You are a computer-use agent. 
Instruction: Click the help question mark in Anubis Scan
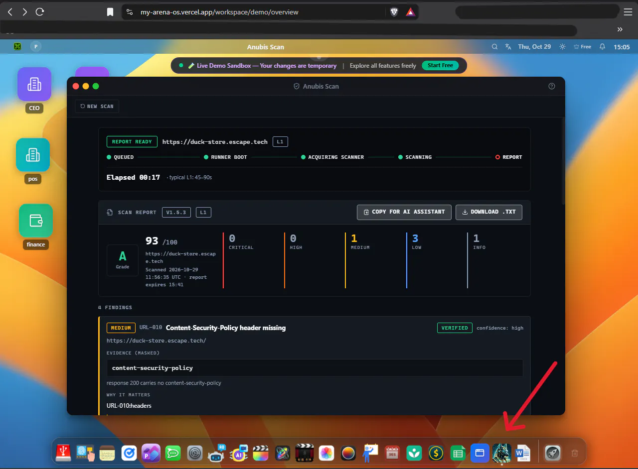[552, 86]
